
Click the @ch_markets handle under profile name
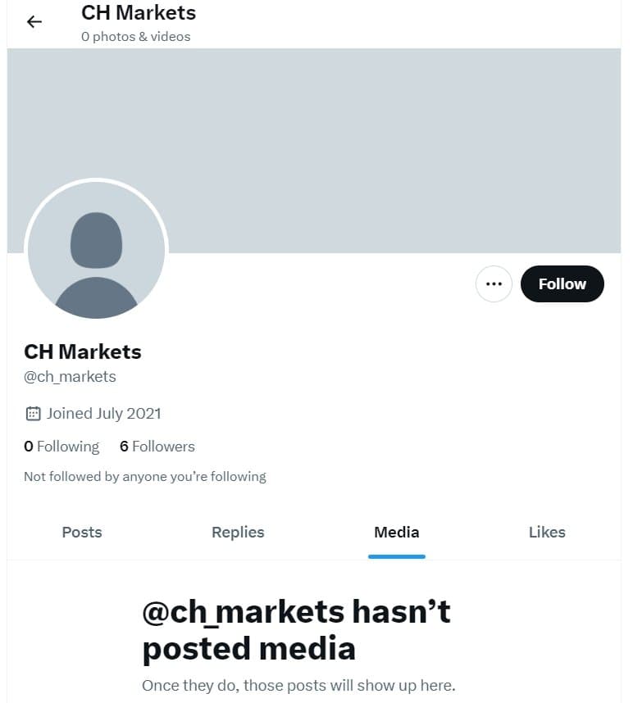click(x=70, y=377)
